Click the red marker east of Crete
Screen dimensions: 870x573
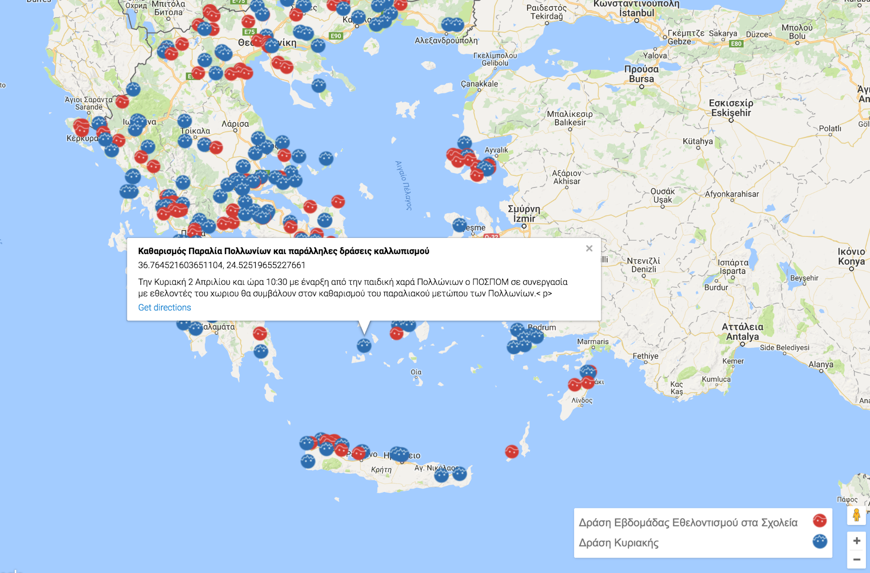click(512, 451)
